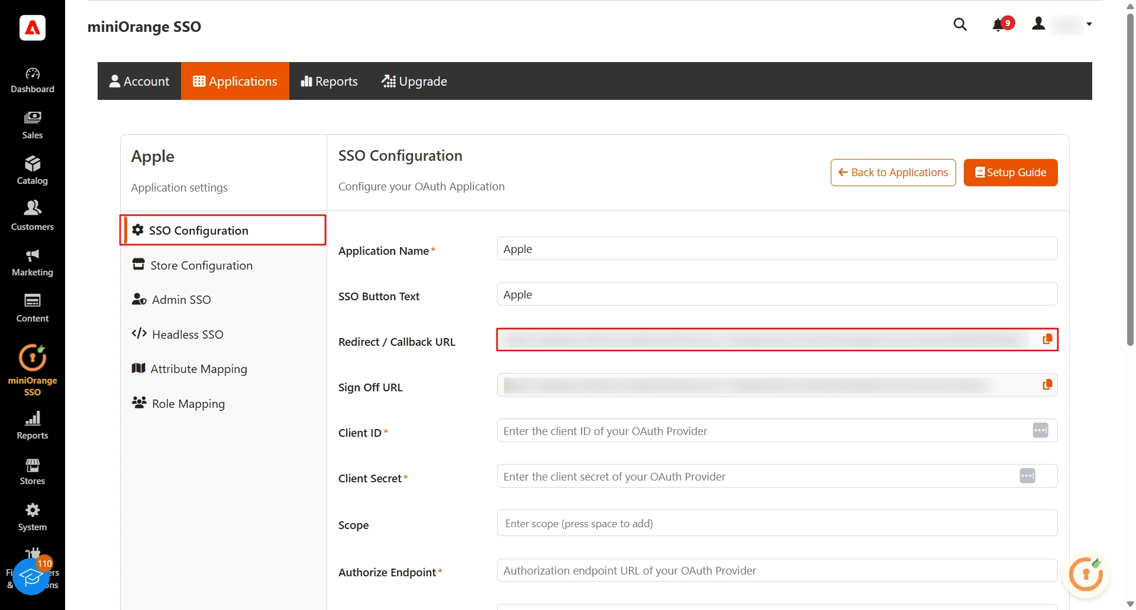Click the 'Configure your OAuth Application' text
Screen dimensions: 1136x610
(421, 186)
